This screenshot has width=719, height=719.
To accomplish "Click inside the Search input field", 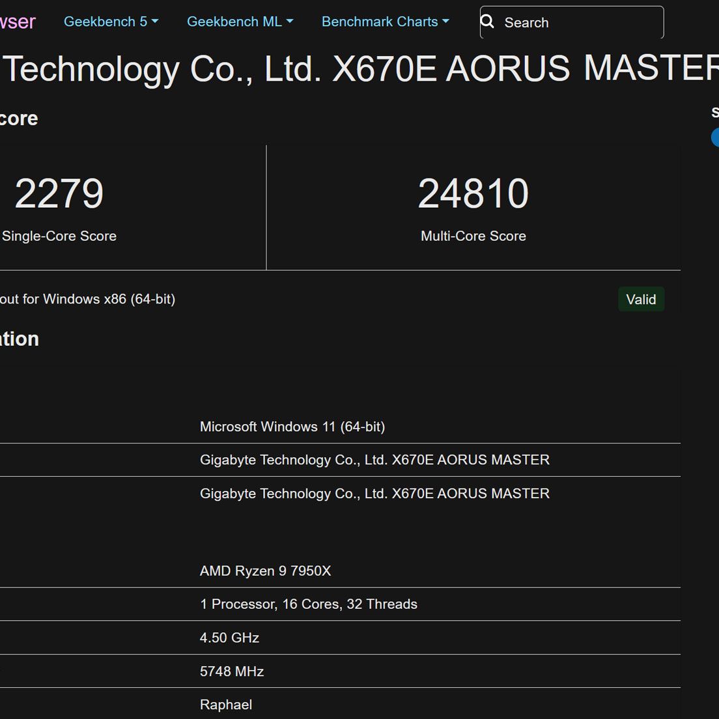I will click(573, 22).
